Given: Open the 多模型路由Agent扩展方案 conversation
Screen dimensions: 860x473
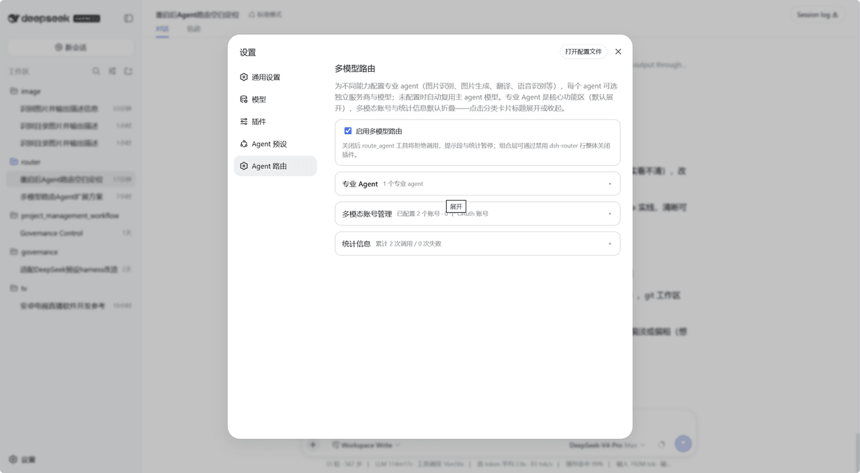Looking at the screenshot, I should tap(71, 197).
